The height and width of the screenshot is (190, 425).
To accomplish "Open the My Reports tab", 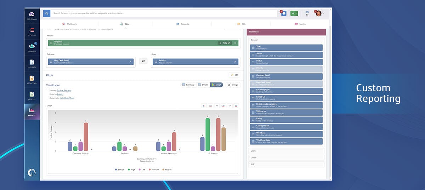I will 70,24.
